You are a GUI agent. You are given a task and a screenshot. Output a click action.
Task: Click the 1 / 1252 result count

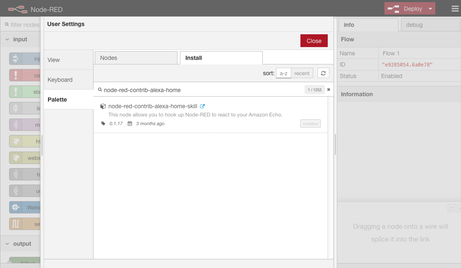click(x=315, y=90)
